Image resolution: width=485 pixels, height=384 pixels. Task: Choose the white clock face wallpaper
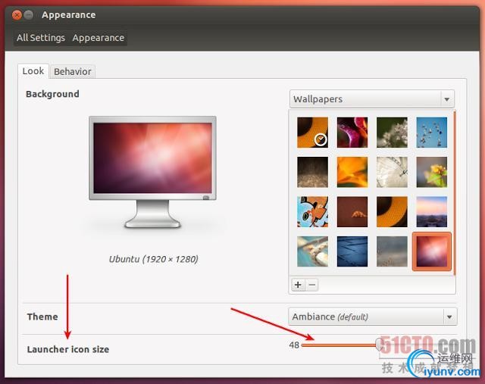coord(392,172)
